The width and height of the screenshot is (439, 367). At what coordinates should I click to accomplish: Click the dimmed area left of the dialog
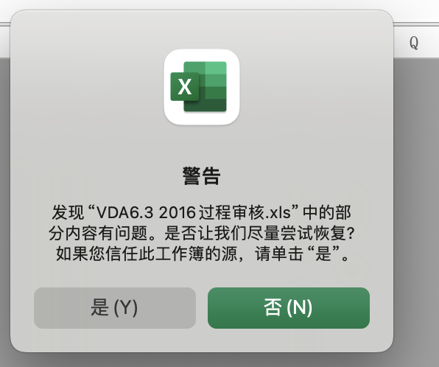pyautogui.click(x=5, y=196)
